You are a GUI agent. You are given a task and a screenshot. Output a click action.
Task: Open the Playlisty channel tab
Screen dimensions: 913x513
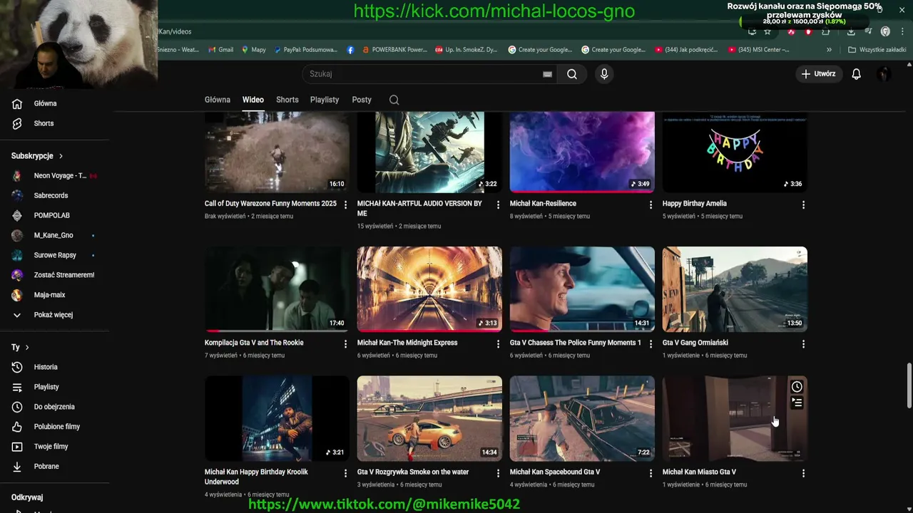[x=325, y=100]
